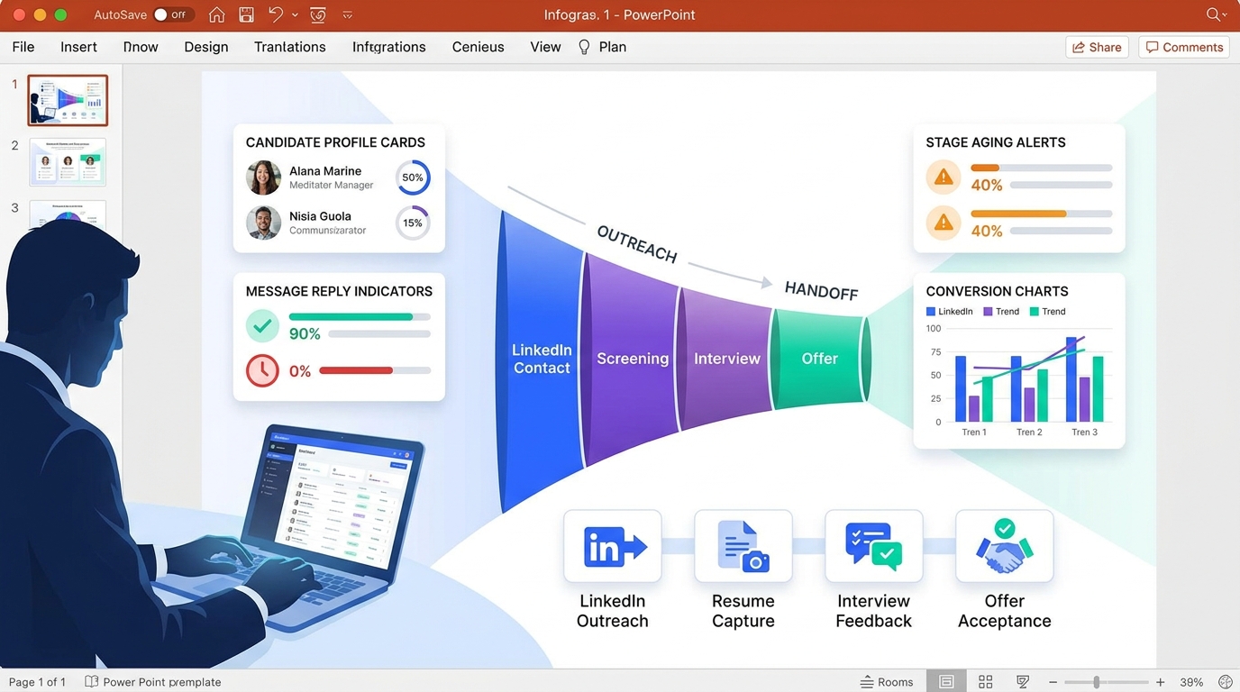Select MESSAGE REPLY INDICATORS heading
Screen dimensions: 1240x692
tap(339, 291)
